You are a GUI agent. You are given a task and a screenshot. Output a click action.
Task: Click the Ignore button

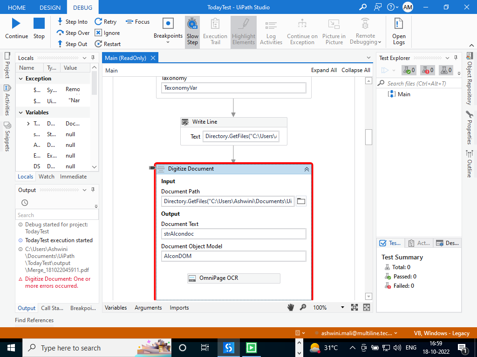pos(108,33)
